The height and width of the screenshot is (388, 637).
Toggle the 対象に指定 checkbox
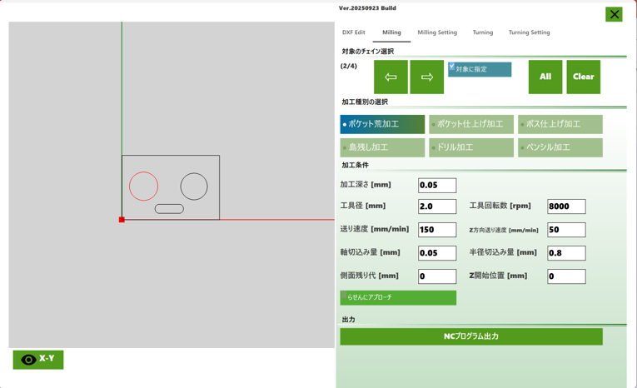point(453,67)
